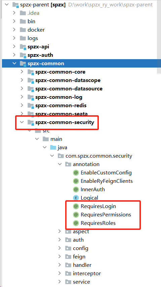This screenshot has height=287, width=161.
Task: Expand the interceptor package arrow
Action: point(59,274)
